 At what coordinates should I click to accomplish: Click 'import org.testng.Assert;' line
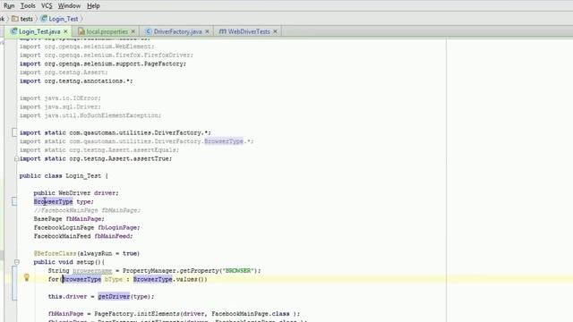pos(64,72)
